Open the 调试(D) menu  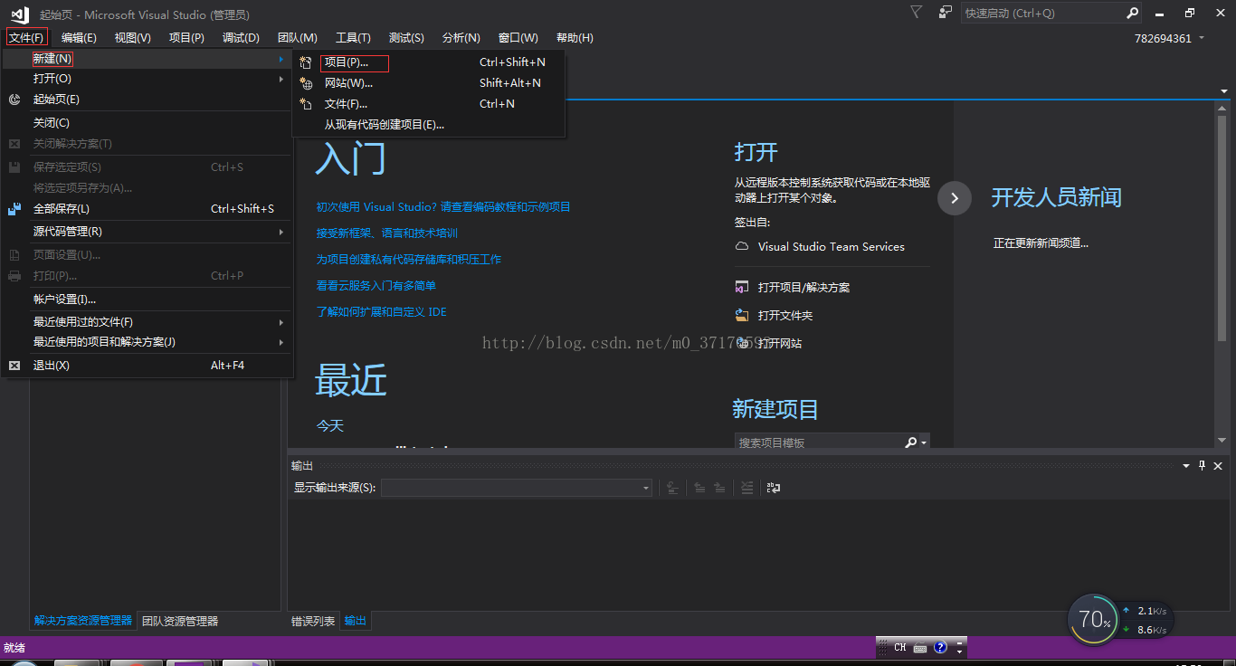(241, 38)
